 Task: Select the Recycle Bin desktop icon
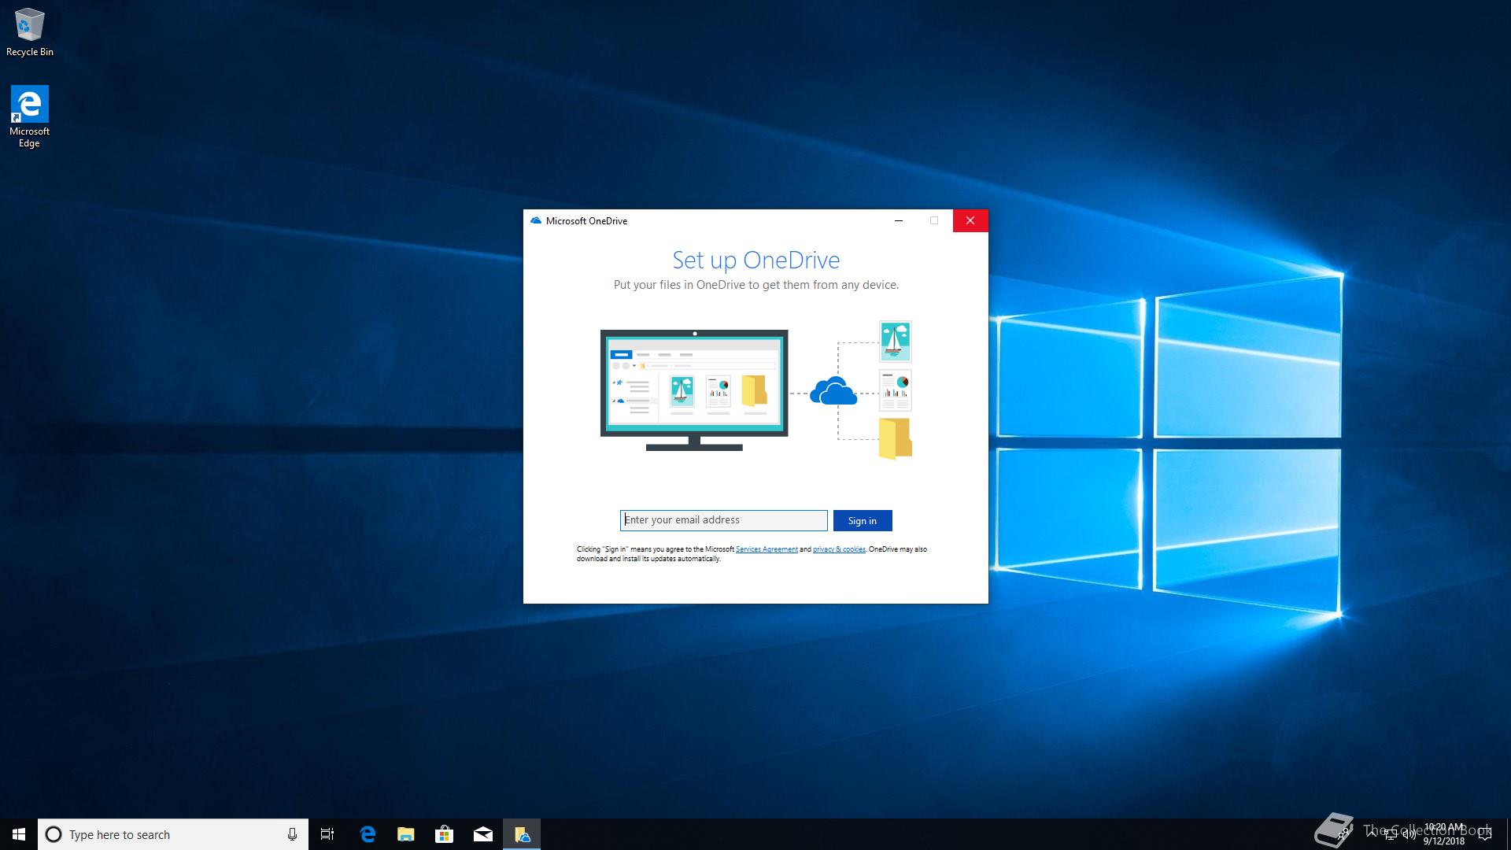click(x=30, y=32)
